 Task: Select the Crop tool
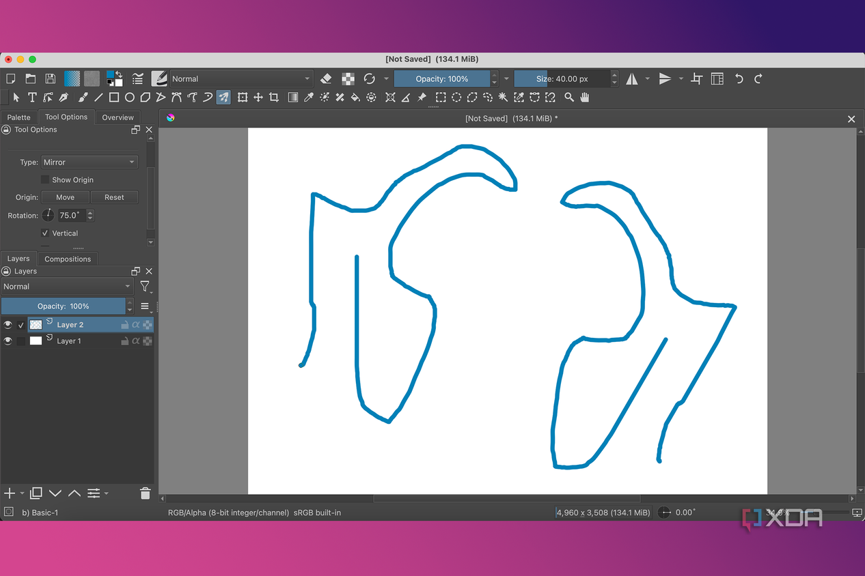[274, 98]
